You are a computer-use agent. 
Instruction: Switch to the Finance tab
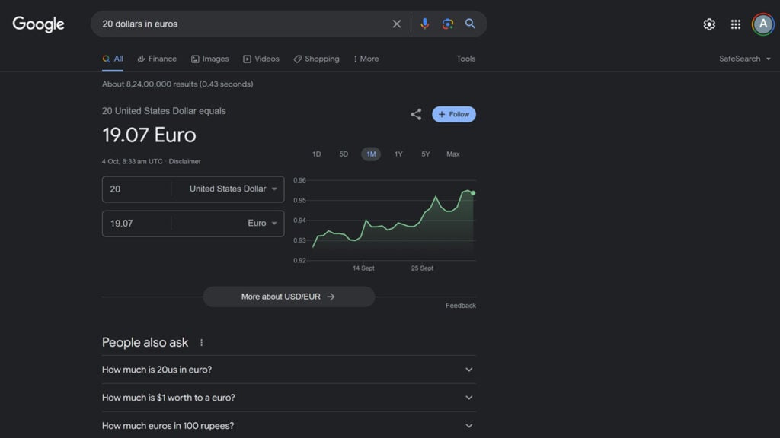click(157, 59)
